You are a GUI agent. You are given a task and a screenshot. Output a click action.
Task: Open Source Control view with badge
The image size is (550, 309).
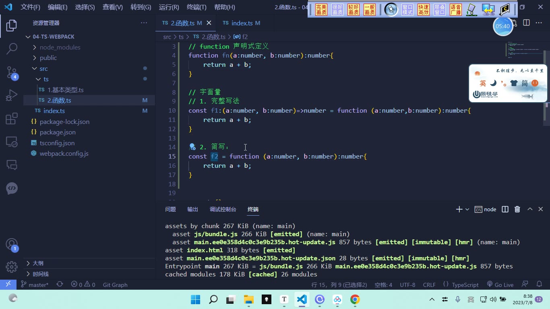click(x=12, y=72)
